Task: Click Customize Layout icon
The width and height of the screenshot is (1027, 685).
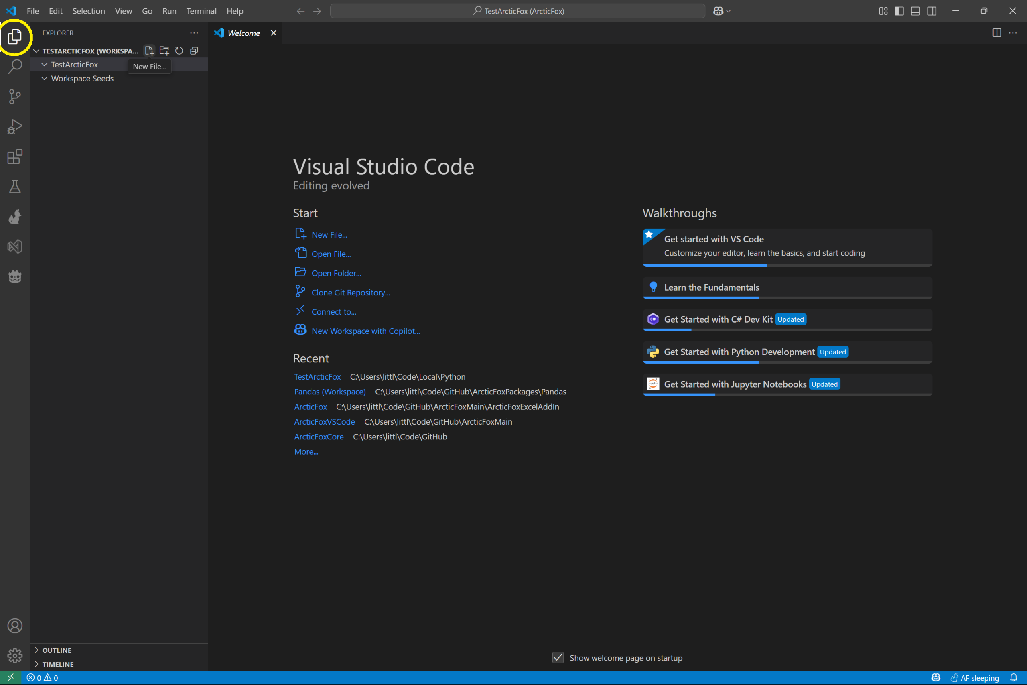Action: 883,11
